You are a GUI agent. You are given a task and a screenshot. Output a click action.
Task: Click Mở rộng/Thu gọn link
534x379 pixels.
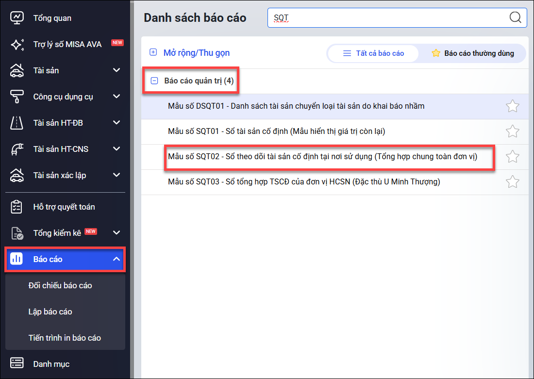tap(196, 53)
